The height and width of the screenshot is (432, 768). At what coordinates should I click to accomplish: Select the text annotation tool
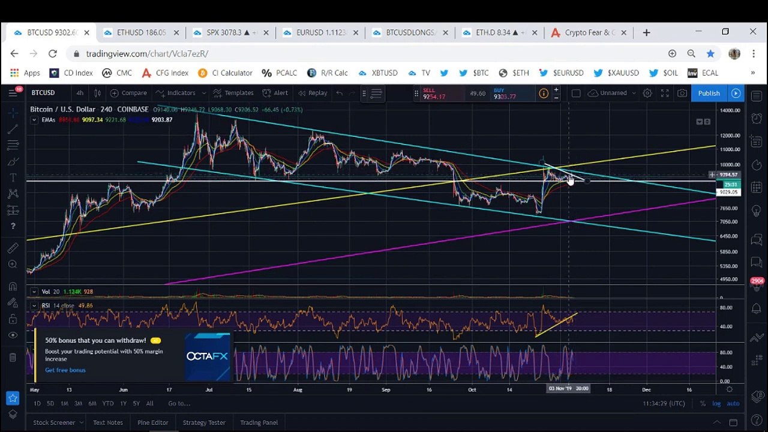[x=13, y=177]
